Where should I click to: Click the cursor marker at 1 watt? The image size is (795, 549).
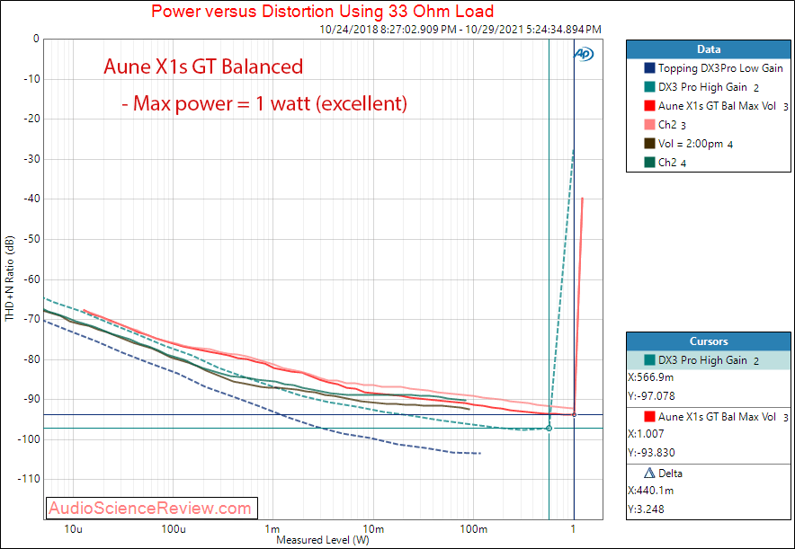[574, 415]
